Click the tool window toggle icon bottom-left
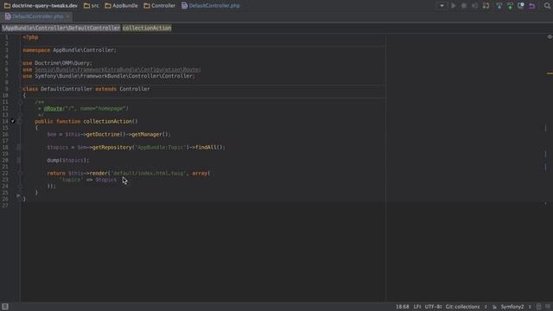Image resolution: width=553 pixels, height=311 pixels. pos(5,307)
